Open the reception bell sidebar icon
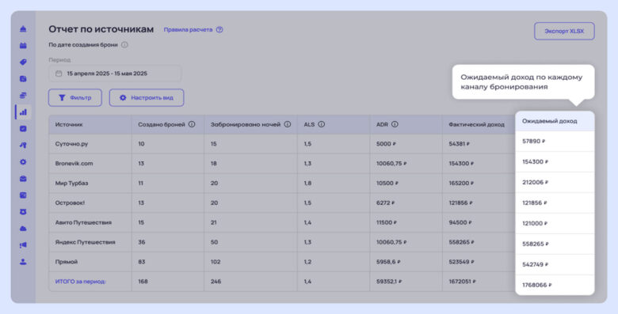The image size is (618, 314). [x=23, y=28]
